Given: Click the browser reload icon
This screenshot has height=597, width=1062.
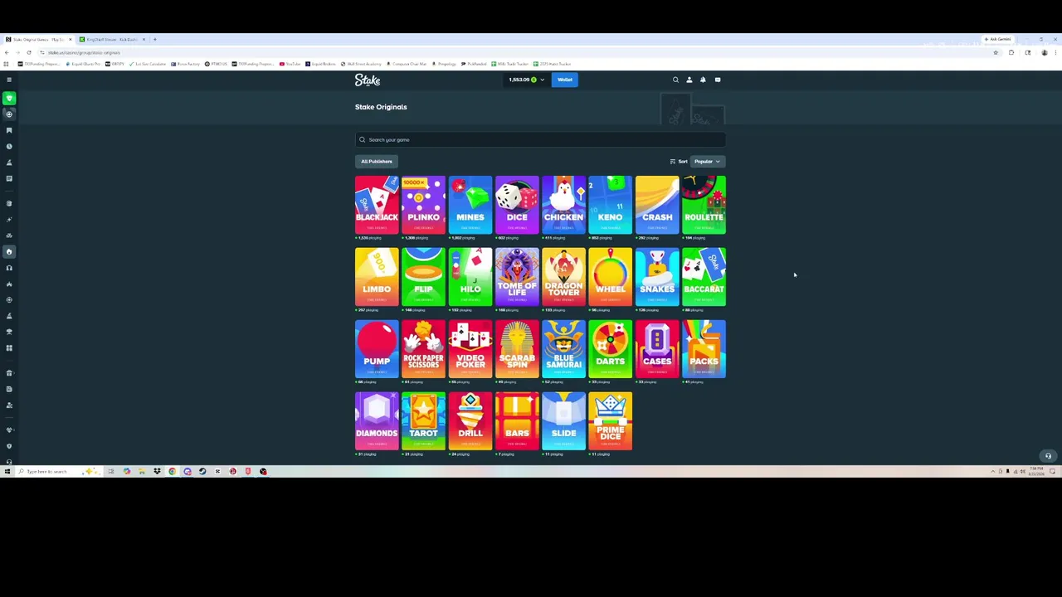Looking at the screenshot, I should (x=29, y=52).
